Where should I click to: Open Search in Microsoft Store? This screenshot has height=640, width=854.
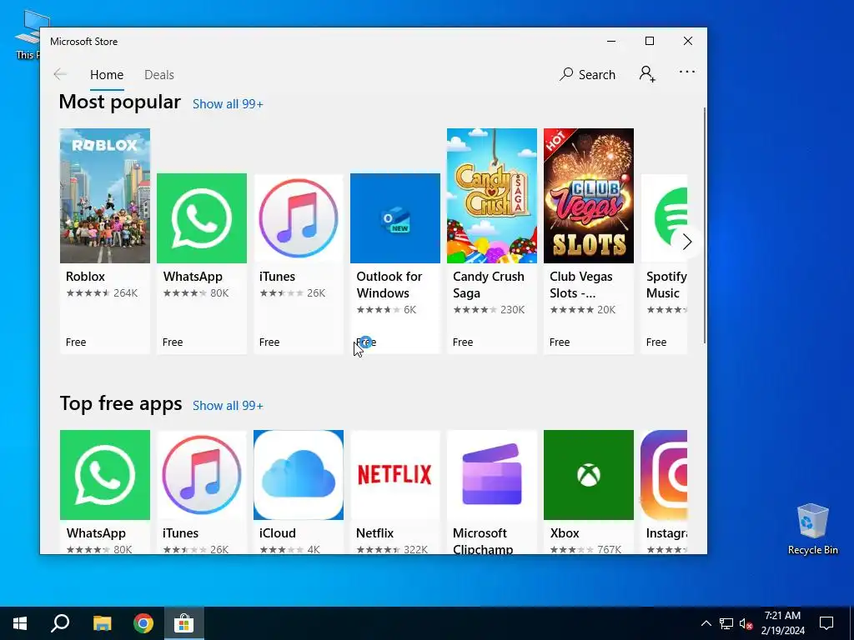[587, 74]
